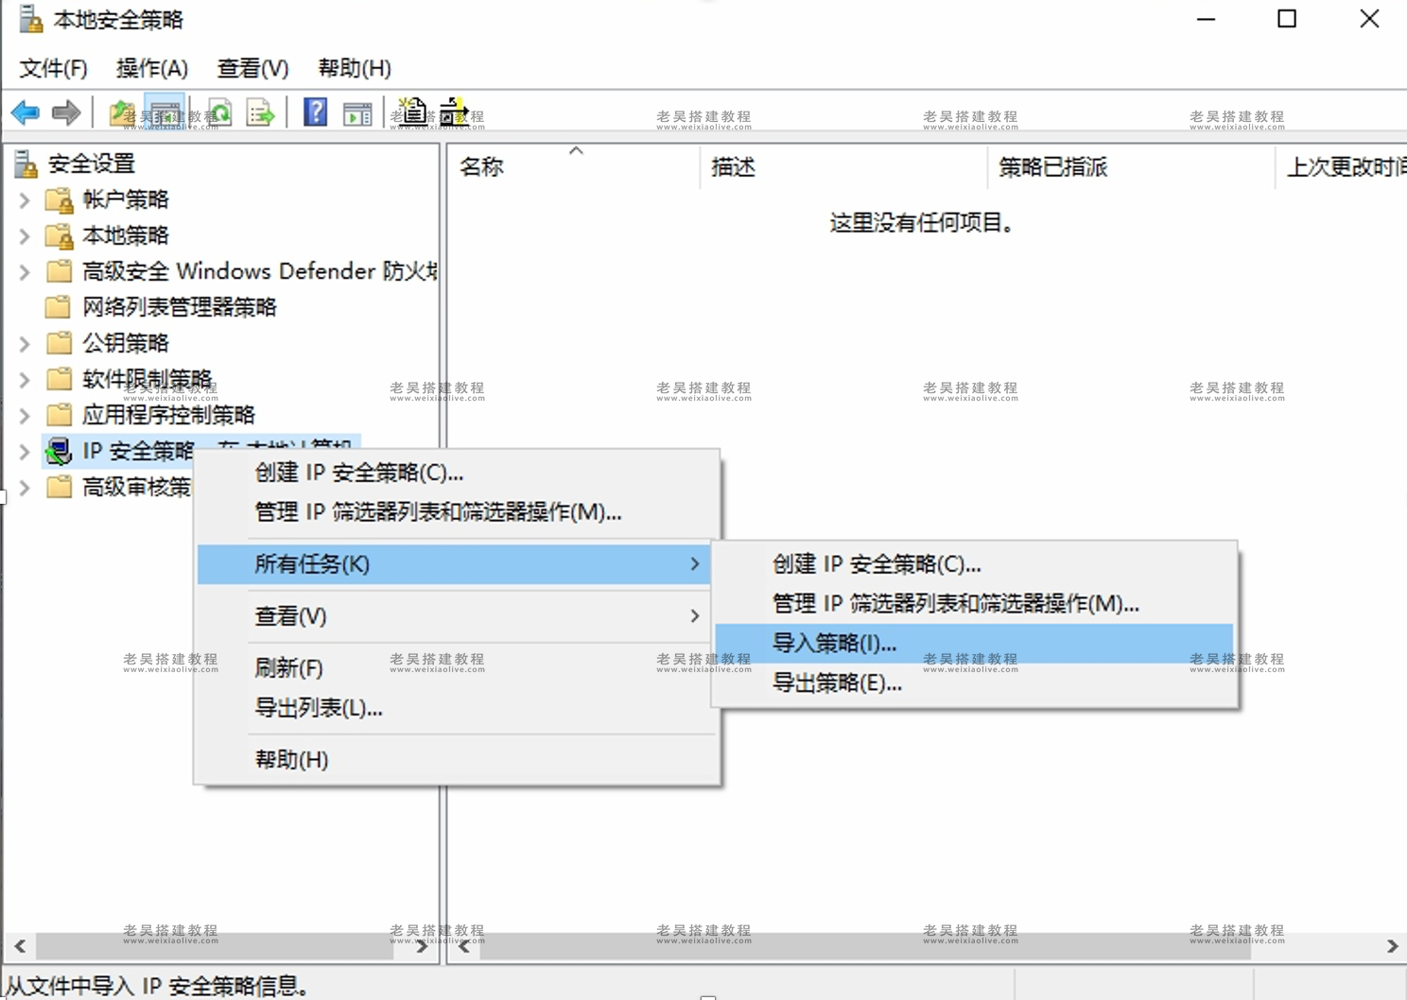Image resolution: width=1407 pixels, height=1000 pixels.
Task: Open the 查看(V) menu
Action: pos(252,67)
